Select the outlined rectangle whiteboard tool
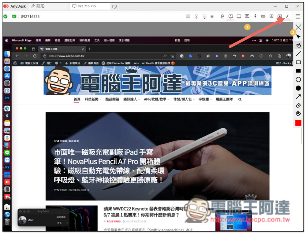Image resolution: width=306 pixels, height=234 pixels. point(298,62)
